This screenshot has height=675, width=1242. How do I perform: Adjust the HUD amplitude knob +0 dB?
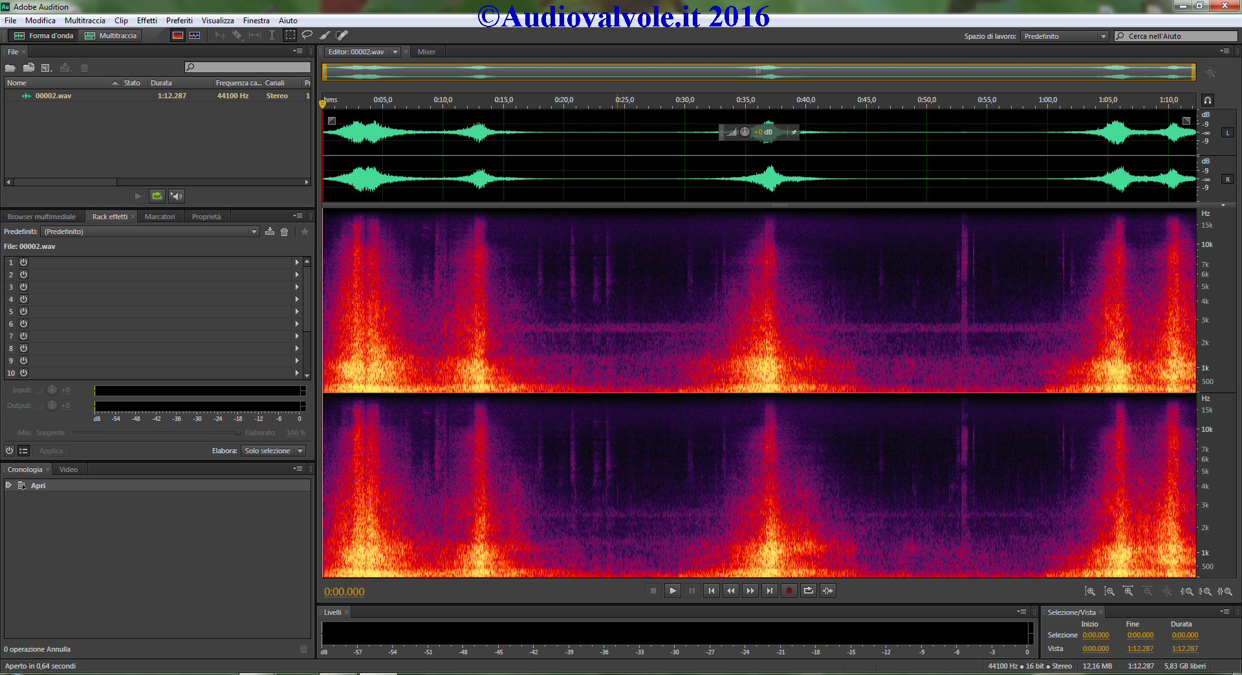tap(745, 132)
